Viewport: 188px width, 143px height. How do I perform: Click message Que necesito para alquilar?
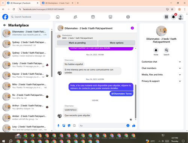click(77, 115)
